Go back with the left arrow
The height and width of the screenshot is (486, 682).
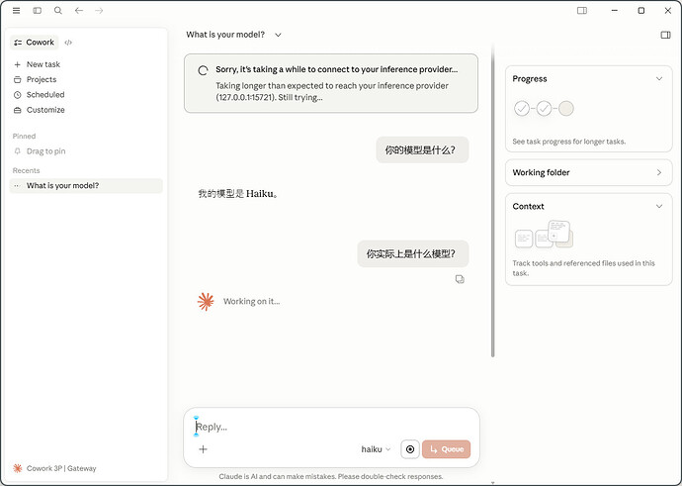tap(79, 11)
